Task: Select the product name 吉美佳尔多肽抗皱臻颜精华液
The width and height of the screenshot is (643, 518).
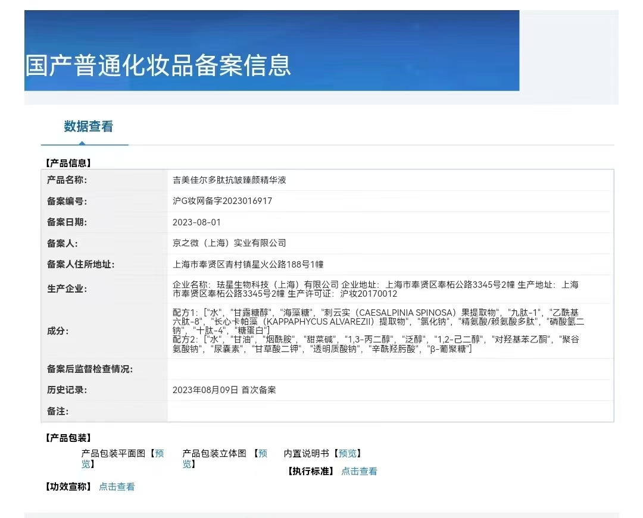Action: click(229, 180)
